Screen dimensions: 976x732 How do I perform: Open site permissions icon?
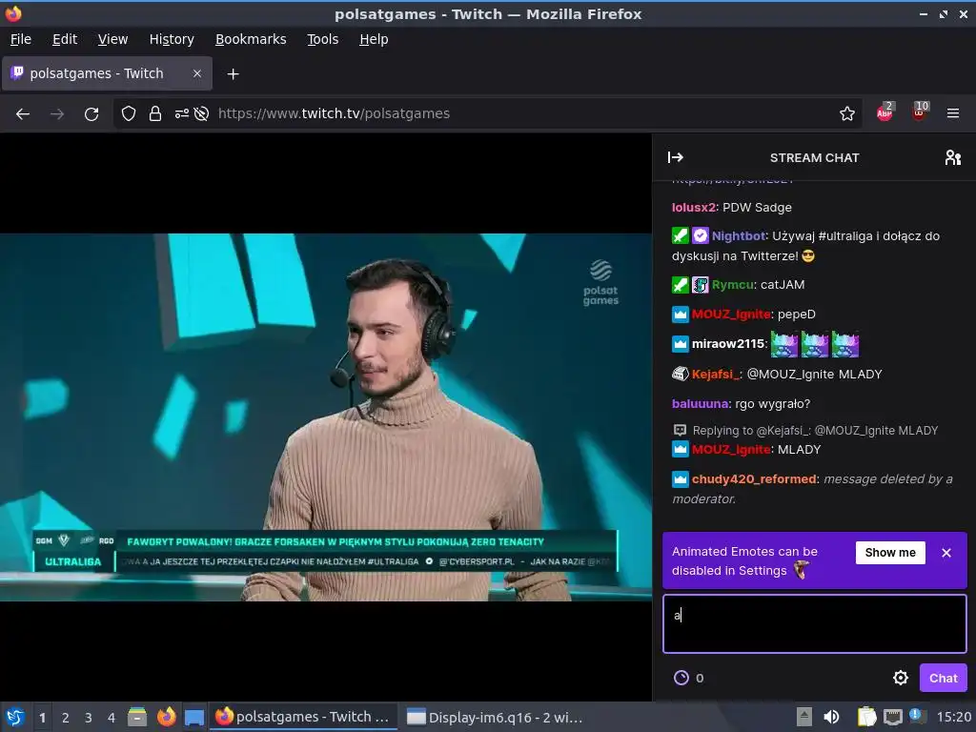tap(182, 114)
